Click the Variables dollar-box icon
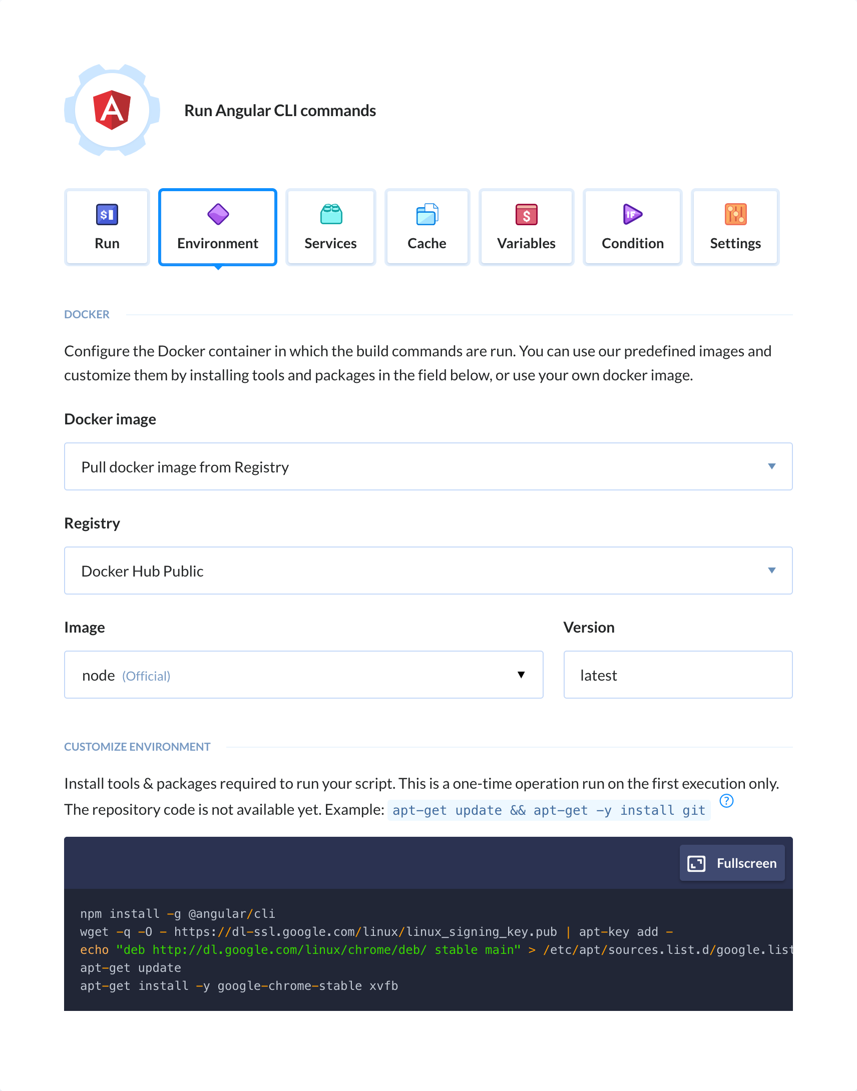Viewport: 857px width, 1091px height. (526, 214)
